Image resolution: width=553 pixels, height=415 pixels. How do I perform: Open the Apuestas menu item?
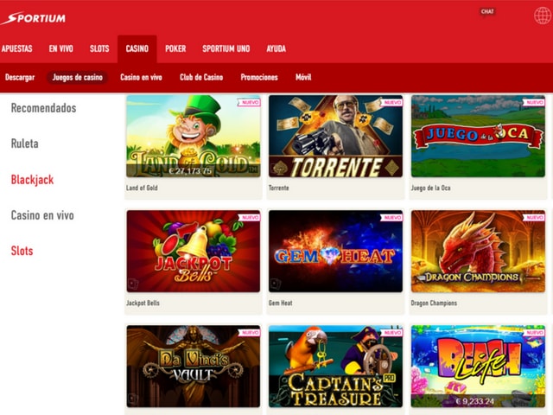17,48
